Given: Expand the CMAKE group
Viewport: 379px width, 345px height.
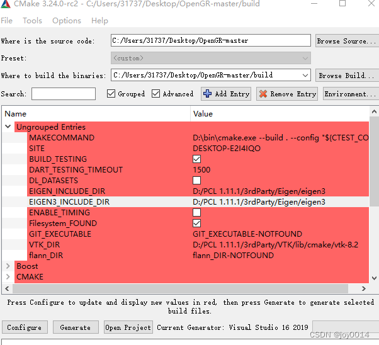Looking at the screenshot, I should (x=8, y=276).
